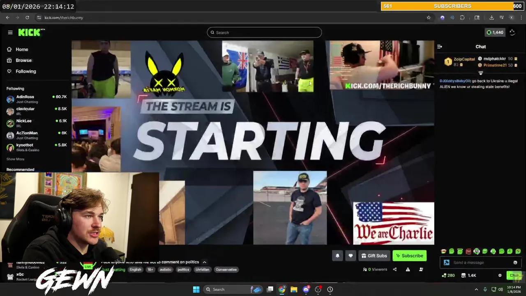The height and width of the screenshot is (296, 526).
Task: Click the Send a message chat field
Action: [x=481, y=262]
